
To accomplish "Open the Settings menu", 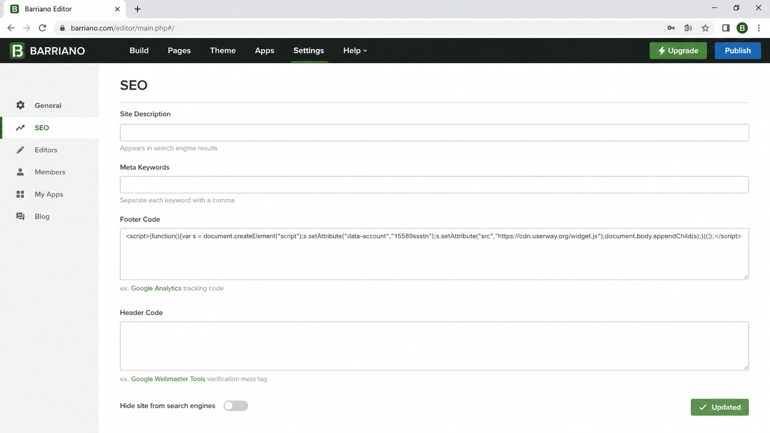I will [309, 51].
